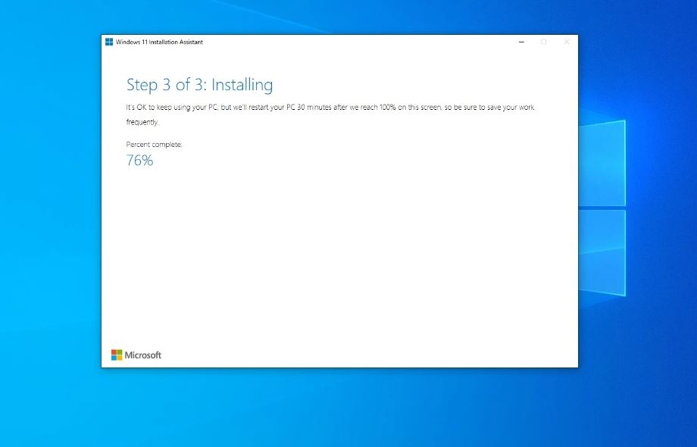
Task: Close the Windows 11 Installation Assistant window
Action: click(566, 42)
